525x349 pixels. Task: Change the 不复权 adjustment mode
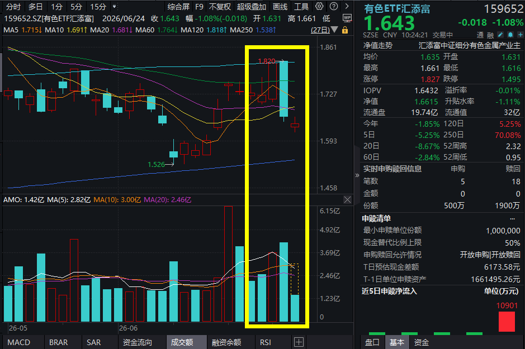pos(220,7)
